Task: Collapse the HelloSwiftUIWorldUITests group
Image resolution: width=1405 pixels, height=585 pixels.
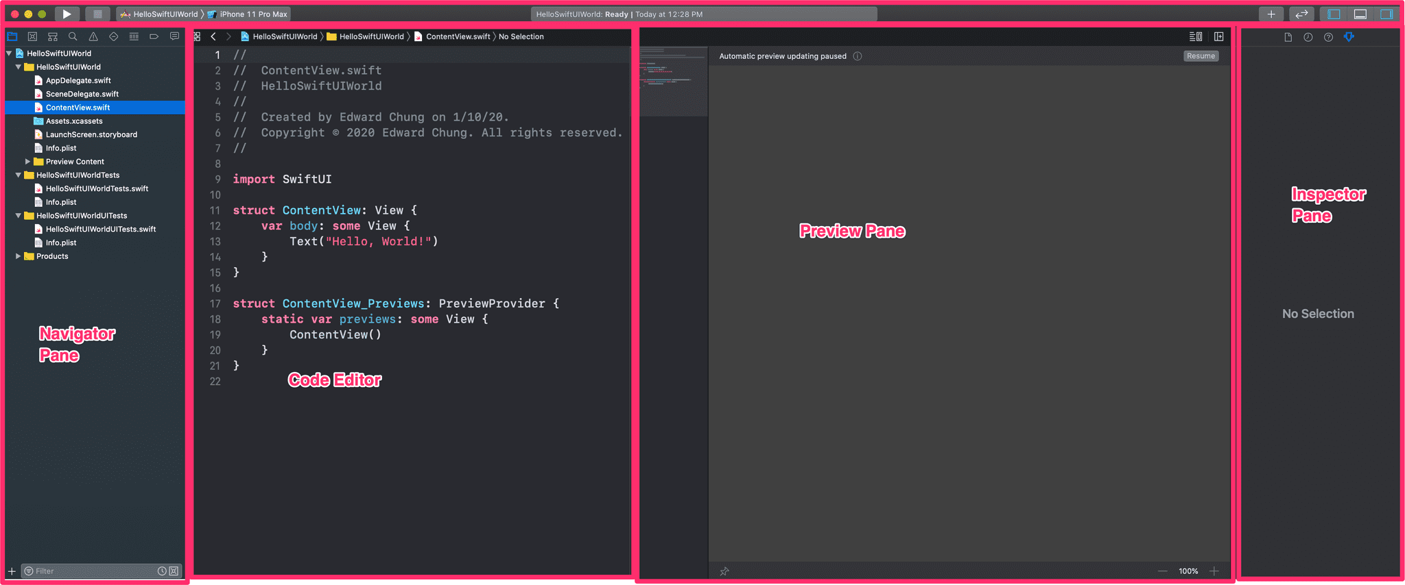Action: click(x=19, y=215)
